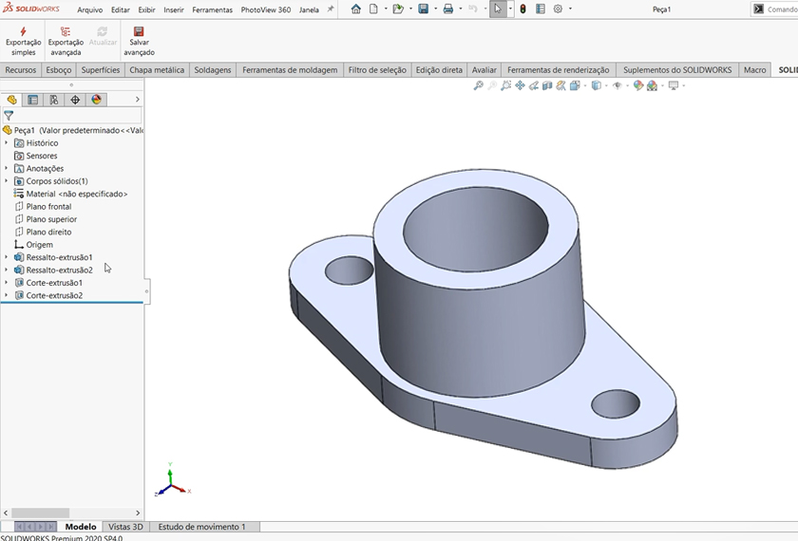Click the Home icon in top toolbar
This screenshot has width=798, height=541.
coord(356,9)
